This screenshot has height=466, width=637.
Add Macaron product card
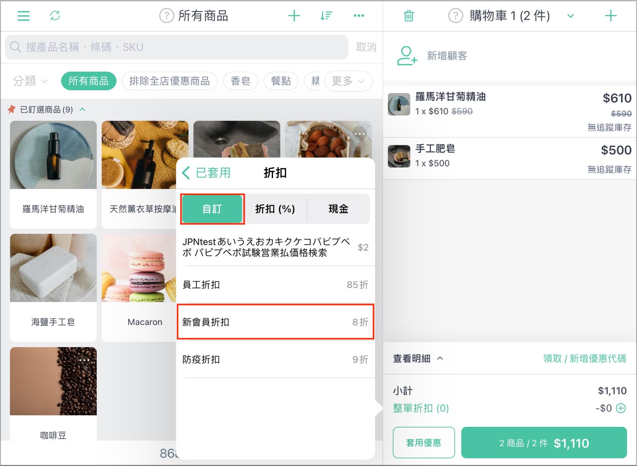(139, 287)
